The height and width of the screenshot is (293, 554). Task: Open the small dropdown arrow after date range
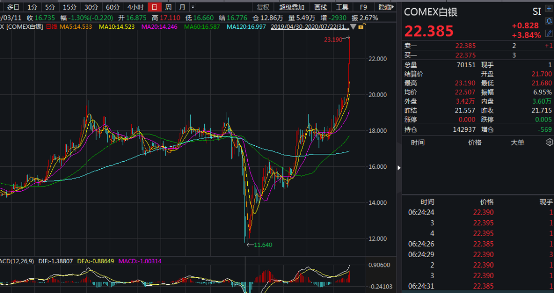click(x=353, y=27)
